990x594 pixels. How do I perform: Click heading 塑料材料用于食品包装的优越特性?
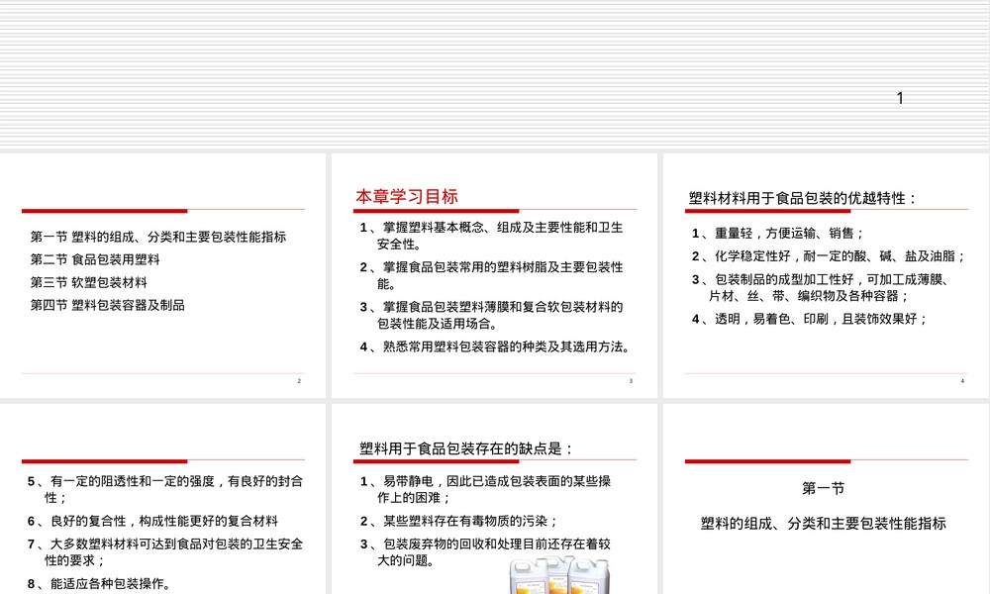coord(803,198)
